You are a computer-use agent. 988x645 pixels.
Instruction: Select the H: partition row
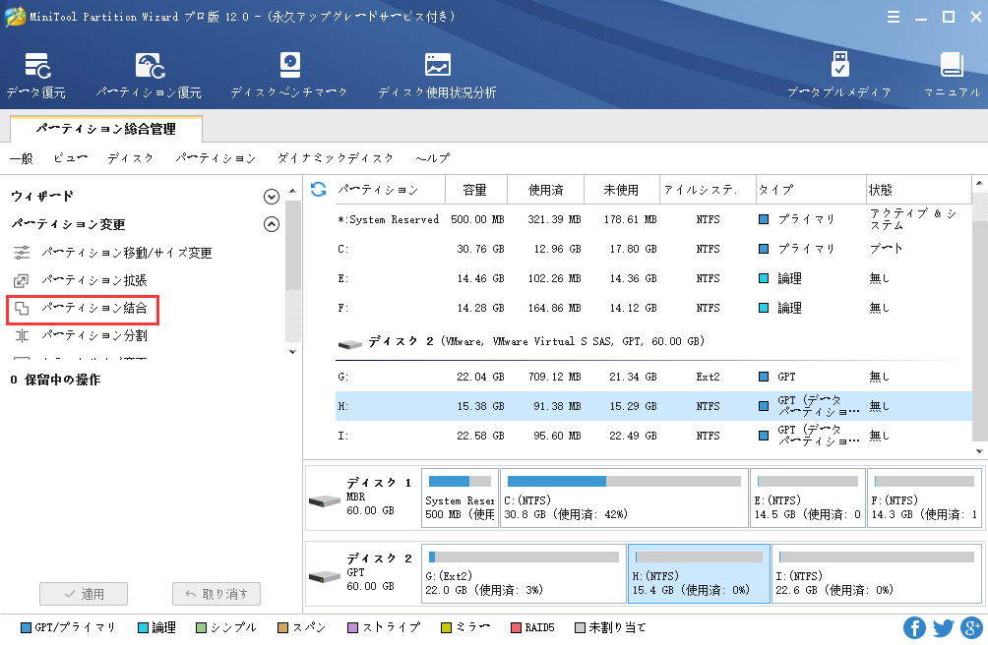click(653, 406)
